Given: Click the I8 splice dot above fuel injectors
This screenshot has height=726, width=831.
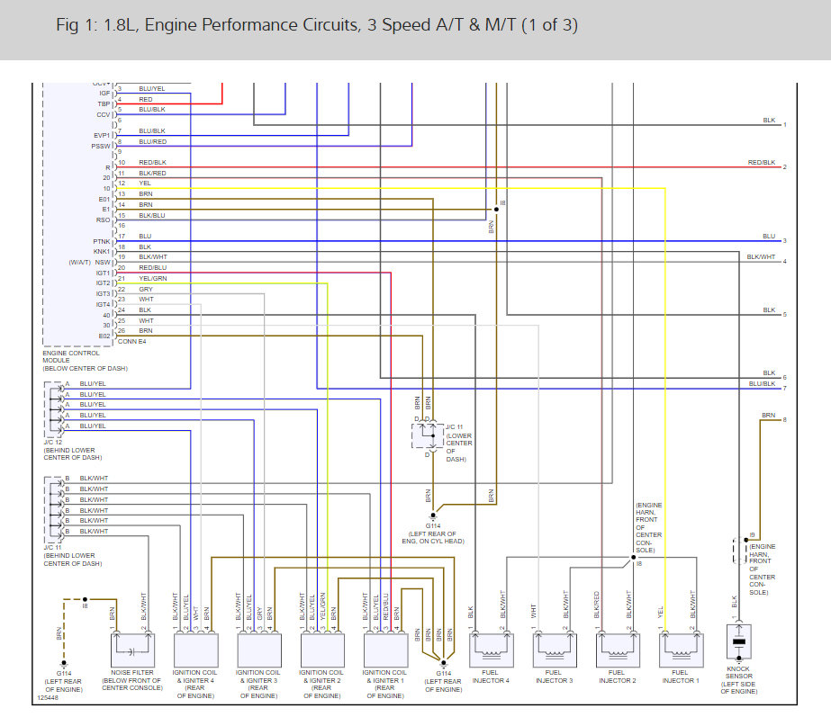Looking at the screenshot, I should tap(633, 557).
